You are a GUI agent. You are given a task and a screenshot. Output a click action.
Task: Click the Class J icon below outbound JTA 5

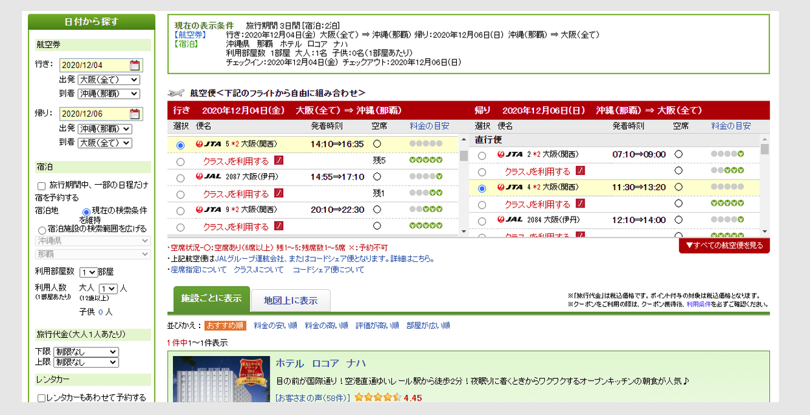[x=279, y=160]
